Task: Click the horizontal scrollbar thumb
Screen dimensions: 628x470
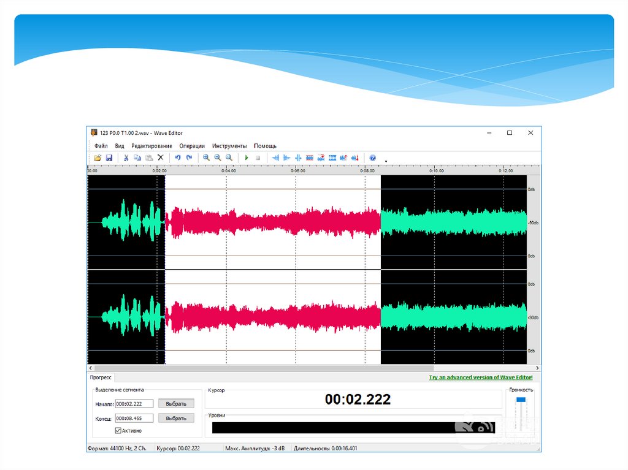Action: pyautogui.click(x=264, y=368)
